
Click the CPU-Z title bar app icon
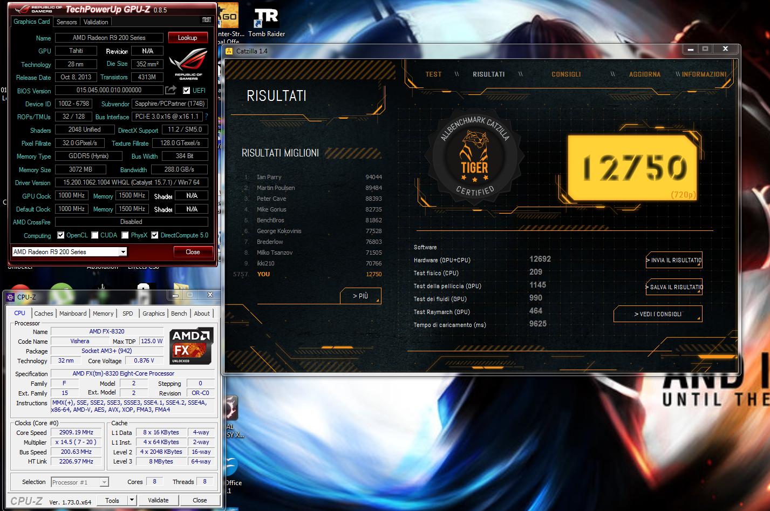10,297
